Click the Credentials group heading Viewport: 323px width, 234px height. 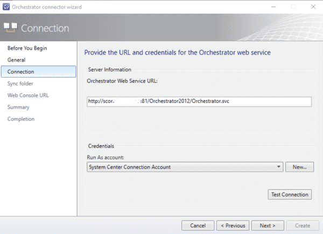[101, 146]
